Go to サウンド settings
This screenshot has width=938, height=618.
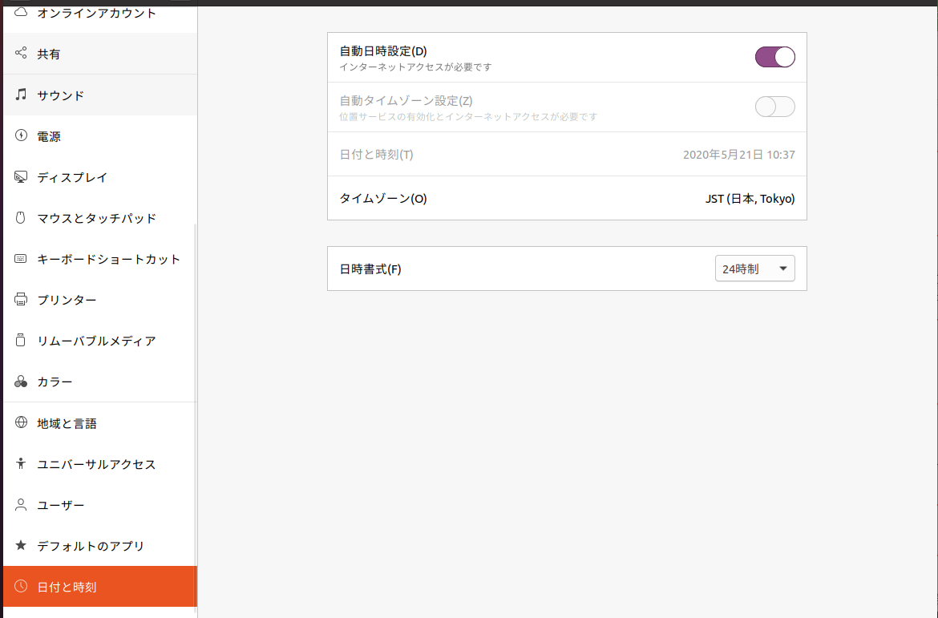[x=100, y=95]
